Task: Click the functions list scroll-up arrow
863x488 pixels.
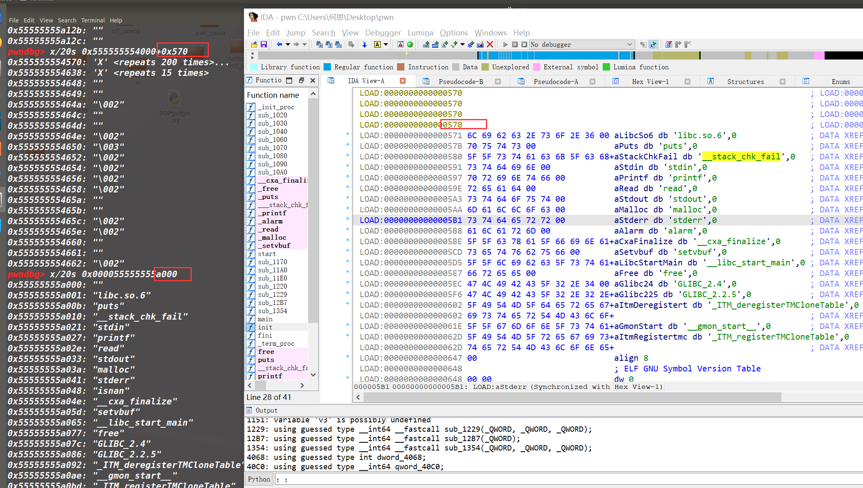Action: (313, 94)
